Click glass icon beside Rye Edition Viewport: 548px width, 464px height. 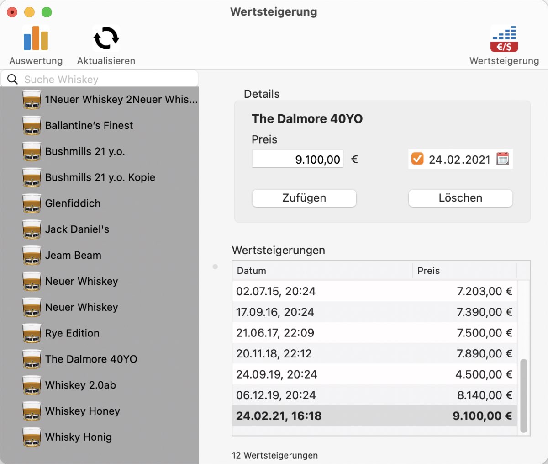(32, 333)
